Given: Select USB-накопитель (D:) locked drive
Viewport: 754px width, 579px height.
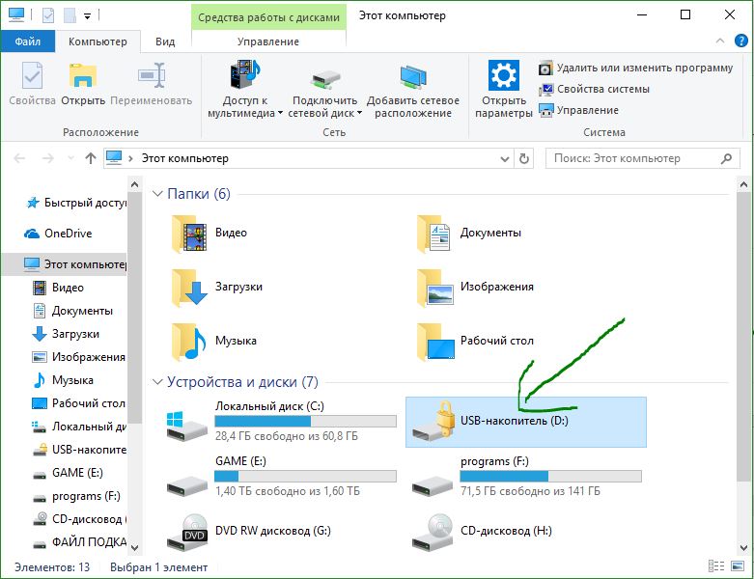Looking at the screenshot, I should click(526, 422).
